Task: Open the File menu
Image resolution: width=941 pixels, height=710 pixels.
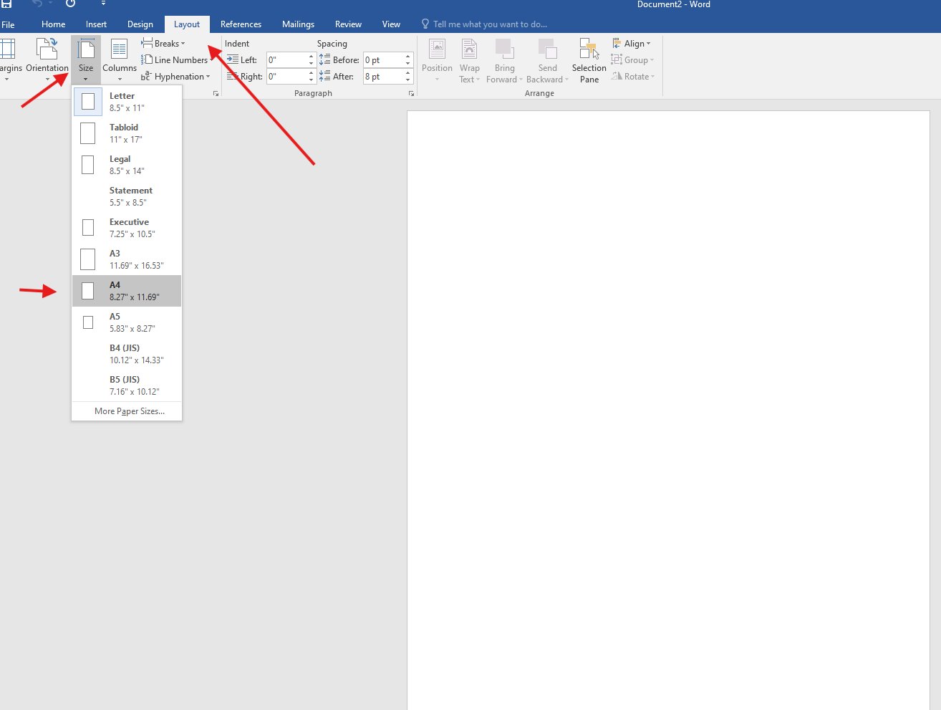Action: click(x=8, y=24)
